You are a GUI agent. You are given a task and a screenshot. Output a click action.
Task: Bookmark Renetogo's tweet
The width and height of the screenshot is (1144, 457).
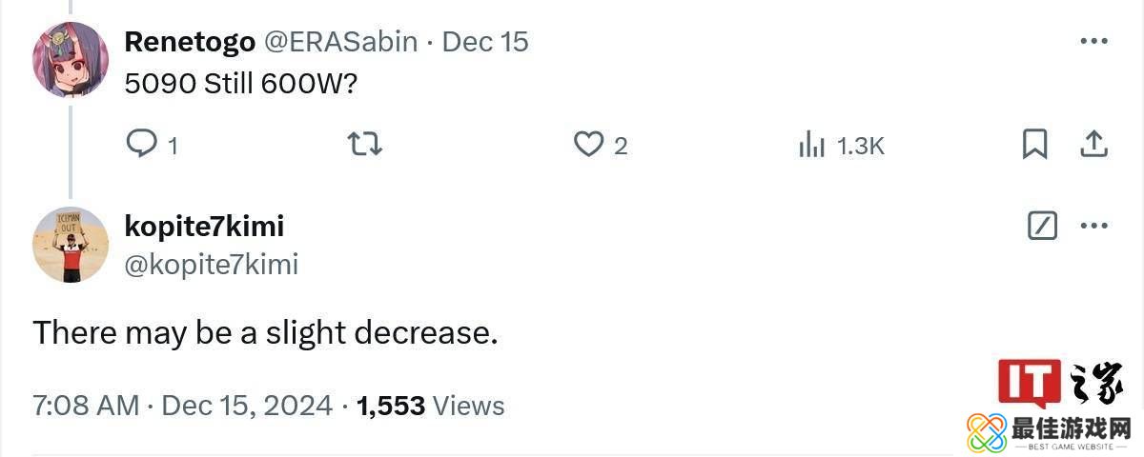[1034, 145]
